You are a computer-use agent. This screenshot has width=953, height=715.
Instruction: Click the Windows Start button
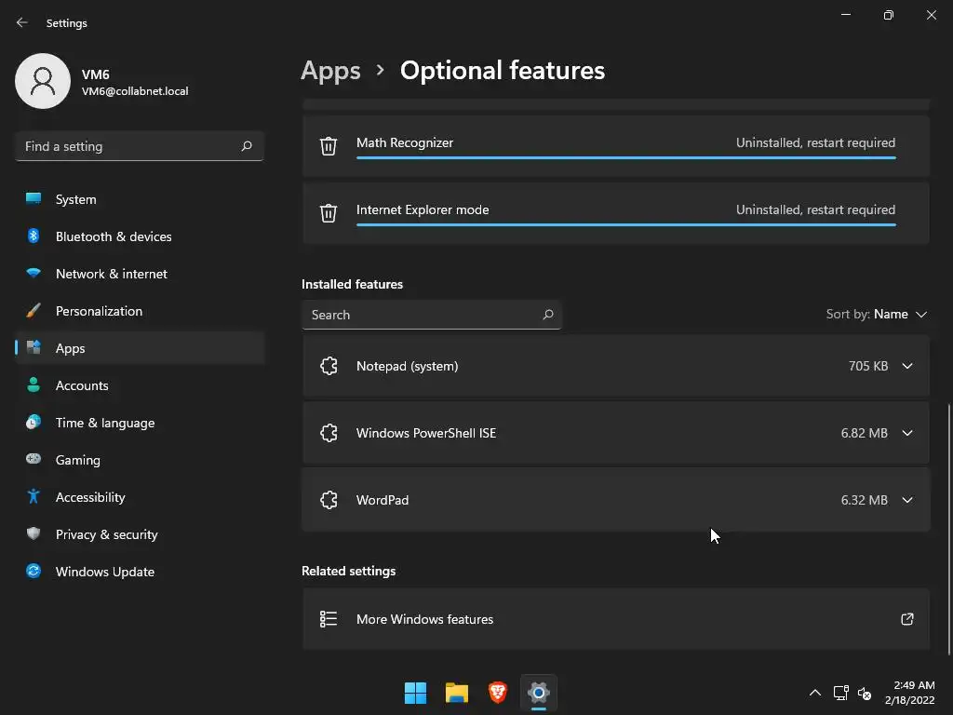coord(416,693)
